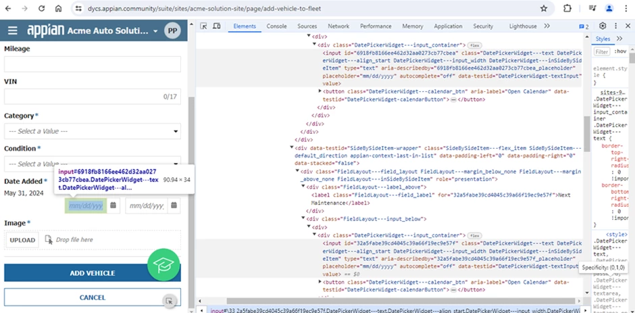Screen dimensions: 635x313
Task: Click the flex badge on first input_container
Action: (x=474, y=45)
